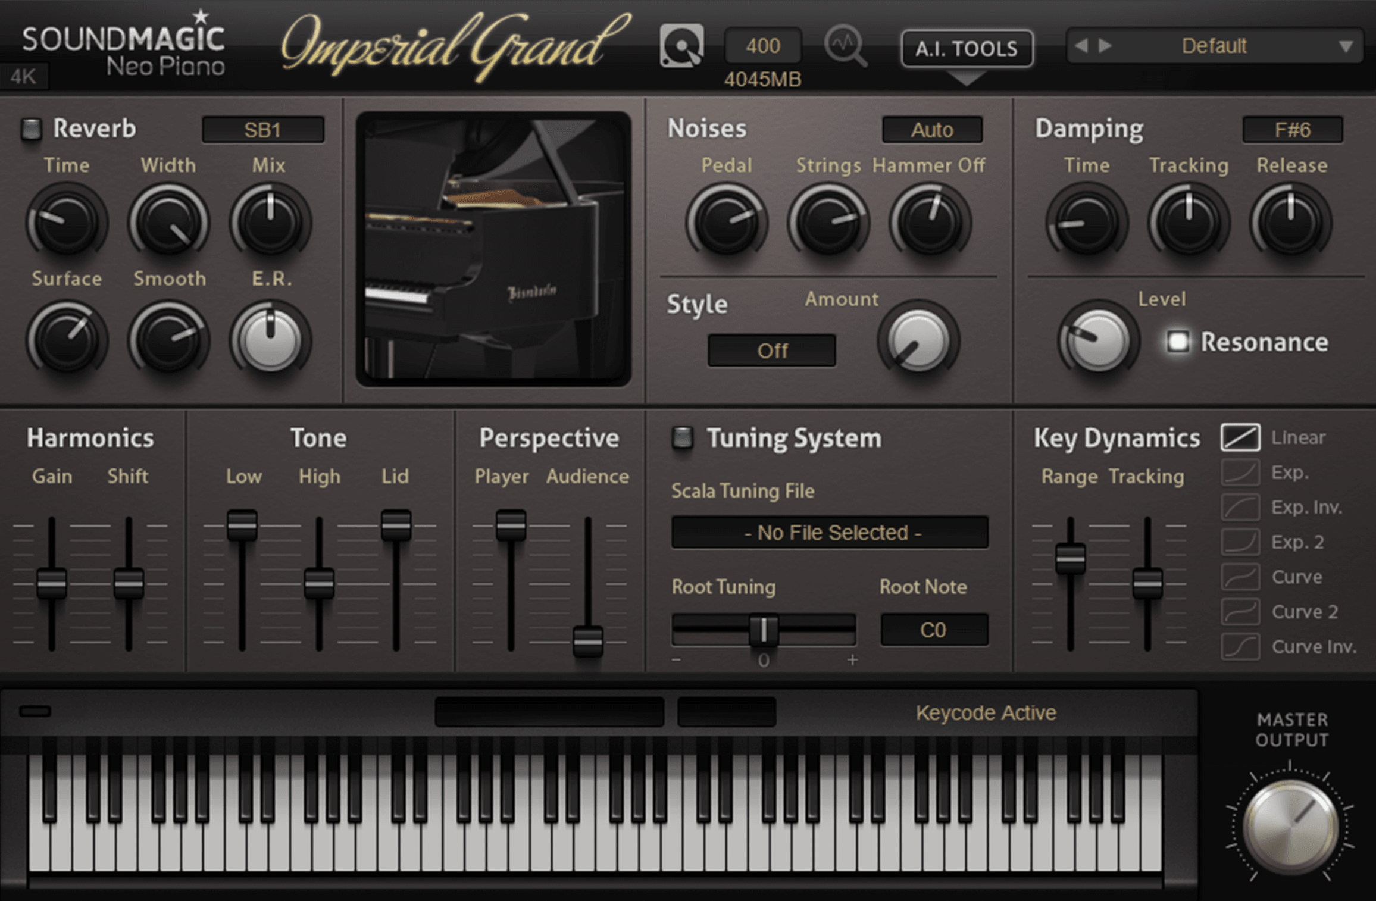The image size is (1376, 901).
Task: Click the Root Note C0 field
Action: (934, 630)
